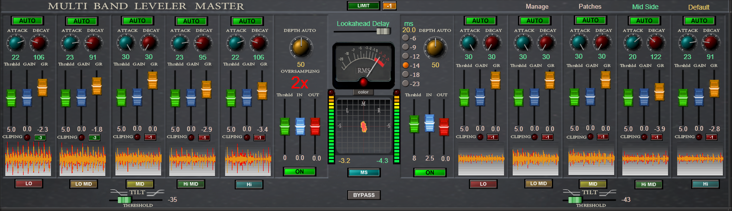Image resolution: width=732 pixels, height=211 pixels.
Task: Click the LO MID band button in the right-hand section
Action: coord(538,183)
